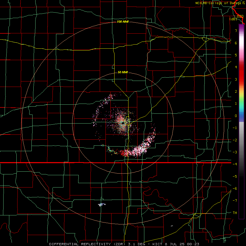
Task: Click the "100 NMI" range ring label
Action: [123, 22]
